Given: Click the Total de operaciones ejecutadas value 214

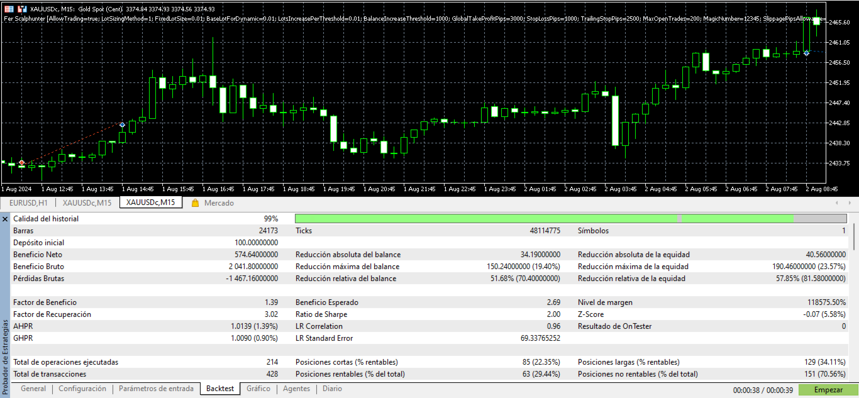Looking at the screenshot, I should tap(272, 362).
